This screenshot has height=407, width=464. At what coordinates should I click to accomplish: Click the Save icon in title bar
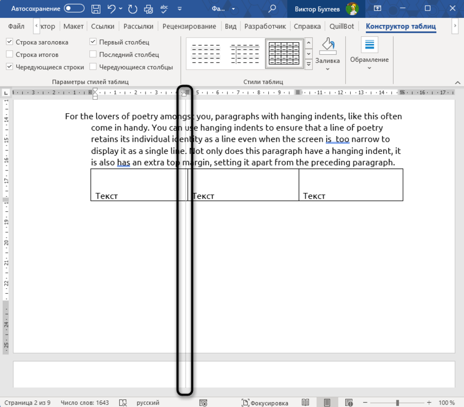click(96, 9)
